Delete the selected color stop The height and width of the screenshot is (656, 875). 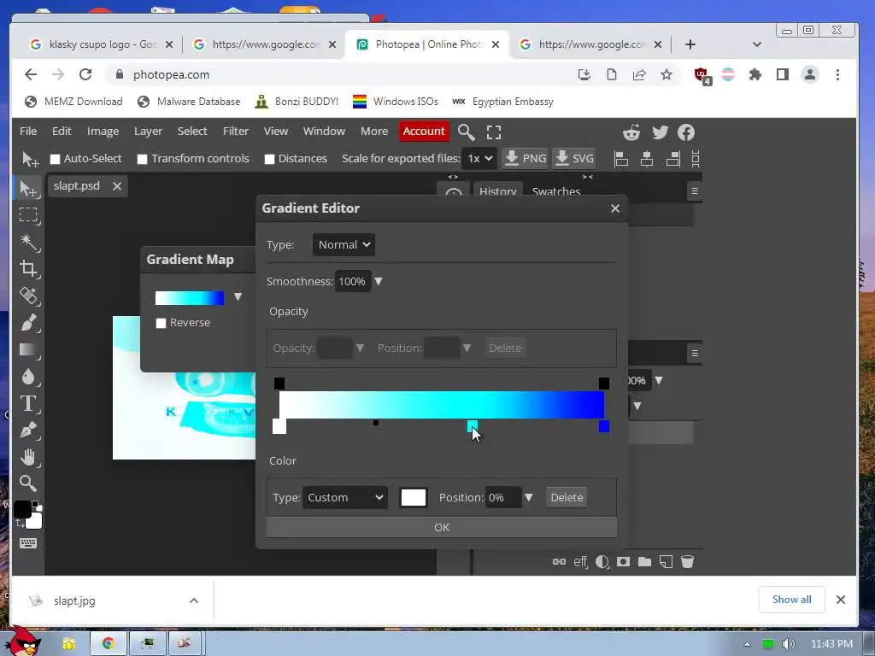[x=567, y=497]
